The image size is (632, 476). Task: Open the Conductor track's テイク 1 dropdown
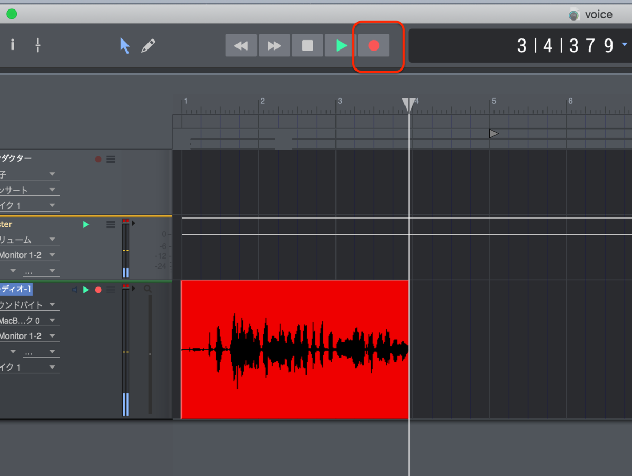29,205
